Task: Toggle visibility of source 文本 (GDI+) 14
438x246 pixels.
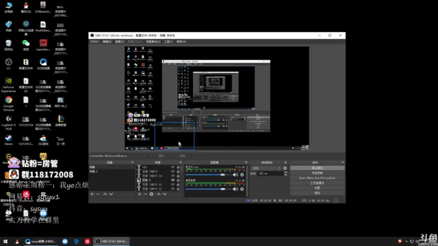Action: pos(173,175)
